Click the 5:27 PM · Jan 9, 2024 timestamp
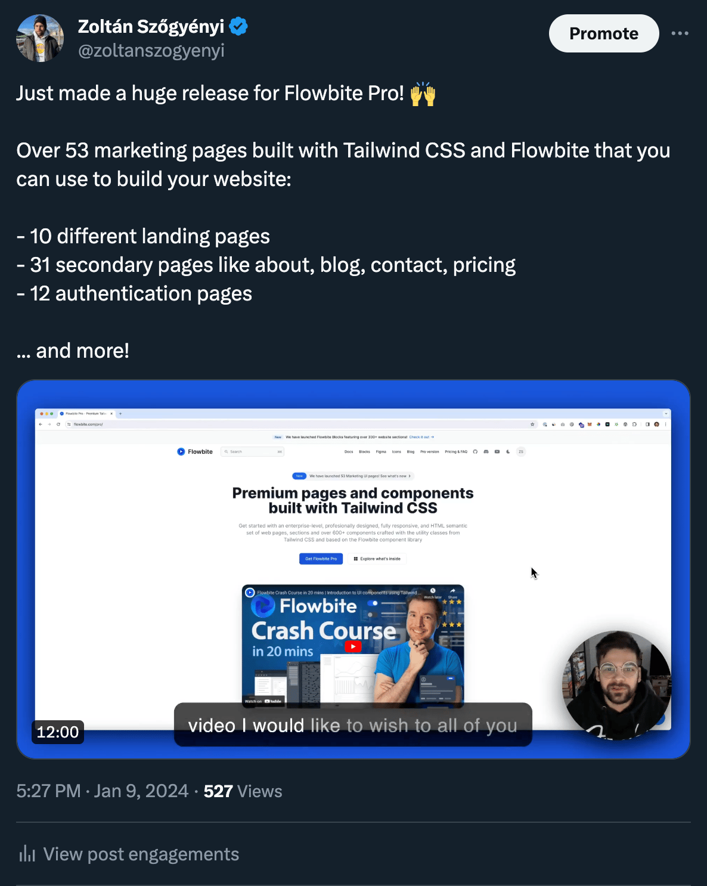The height and width of the screenshot is (886, 707). 103,791
